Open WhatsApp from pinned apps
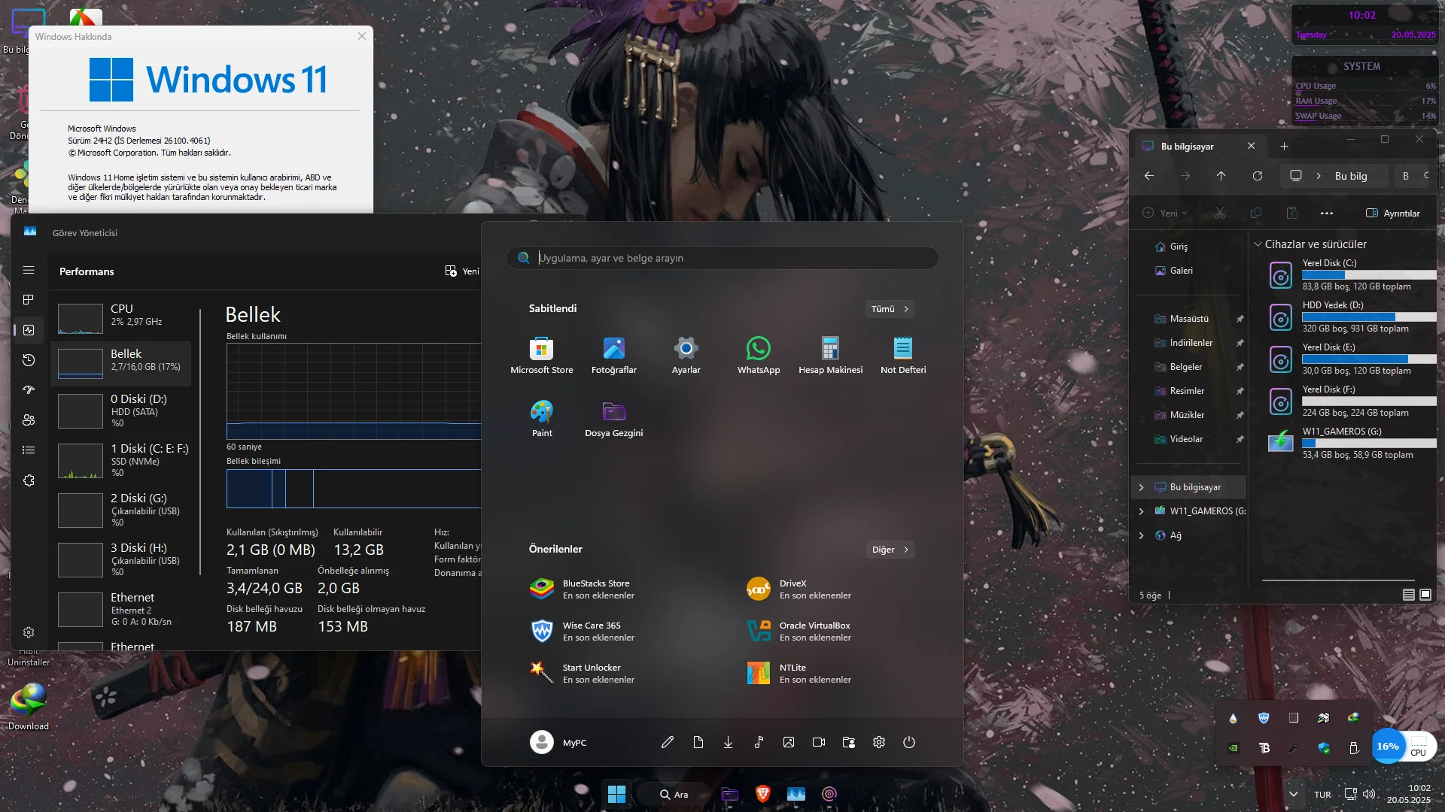This screenshot has height=812, width=1445. (758, 355)
